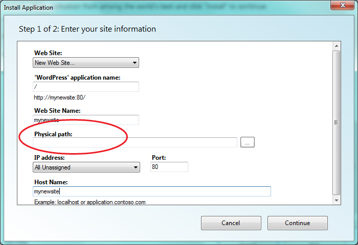This screenshot has height=245, width=358.
Task: Click the vertical scrollbar thumb
Action: 337,122
